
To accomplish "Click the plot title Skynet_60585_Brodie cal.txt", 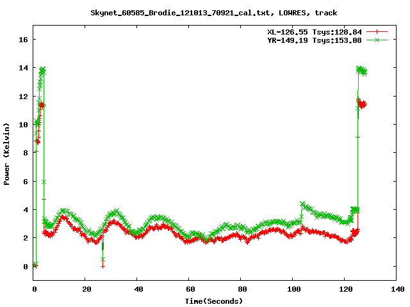I will point(213,13).
